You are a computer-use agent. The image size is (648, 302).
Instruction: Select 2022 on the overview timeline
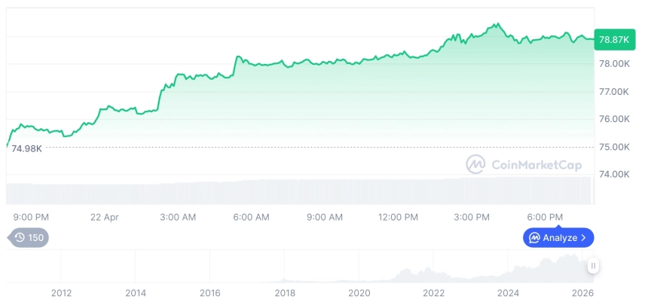[x=434, y=292]
